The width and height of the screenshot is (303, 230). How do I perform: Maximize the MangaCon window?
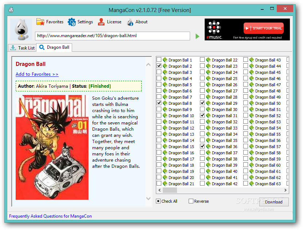click(272, 8)
